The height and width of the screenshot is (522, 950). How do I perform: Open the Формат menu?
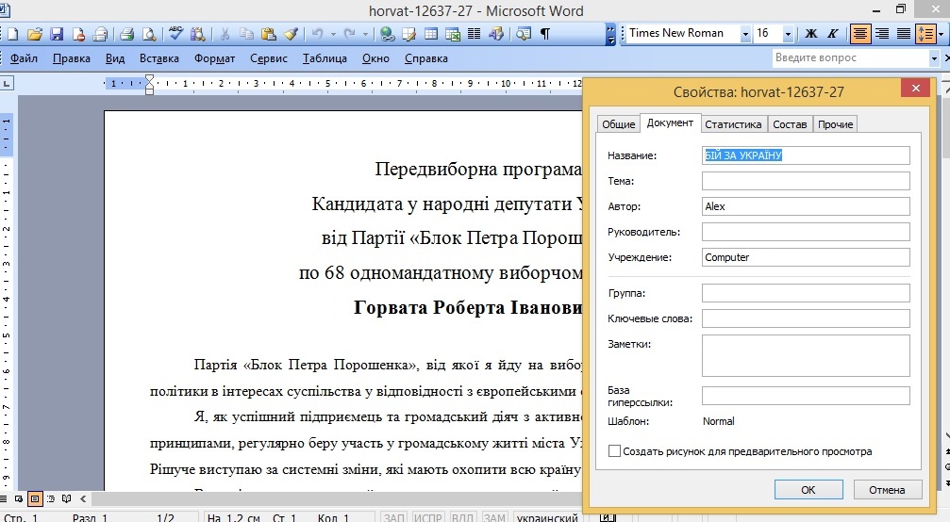[214, 58]
